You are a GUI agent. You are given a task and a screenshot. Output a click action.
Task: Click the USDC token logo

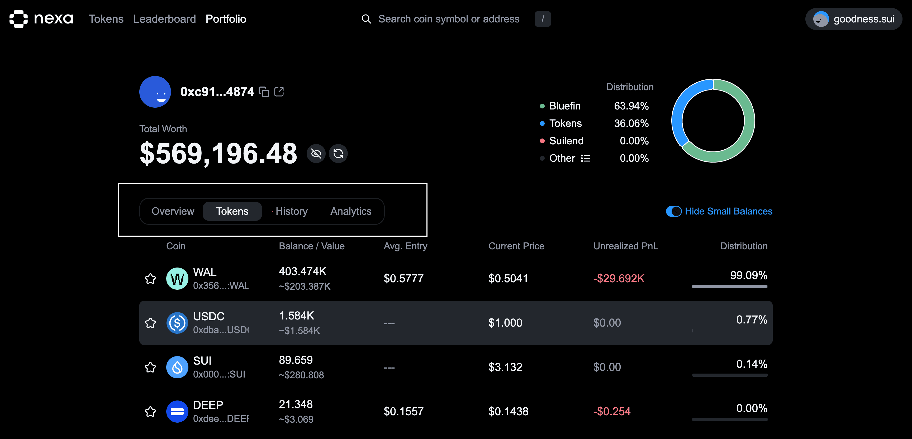coord(177,323)
